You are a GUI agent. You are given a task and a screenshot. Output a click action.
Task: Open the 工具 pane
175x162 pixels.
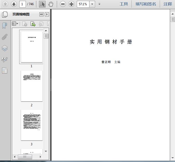click(124, 4)
